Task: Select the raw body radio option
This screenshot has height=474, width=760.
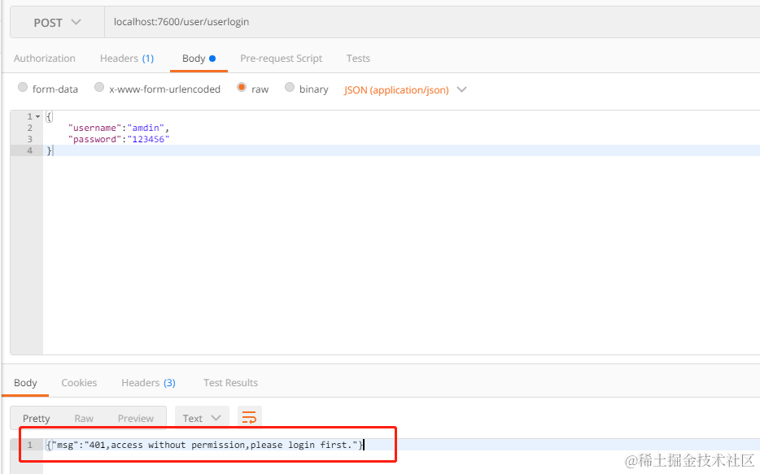Action: (242, 87)
